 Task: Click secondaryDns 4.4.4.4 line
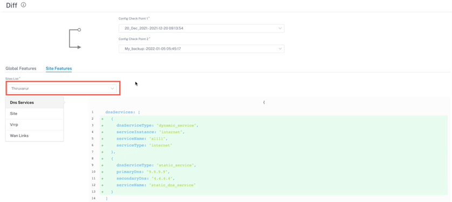(x=146, y=178)
